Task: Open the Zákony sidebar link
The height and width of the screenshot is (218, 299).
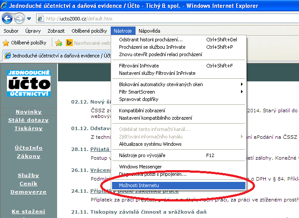Action: click(x=29, y=156)
